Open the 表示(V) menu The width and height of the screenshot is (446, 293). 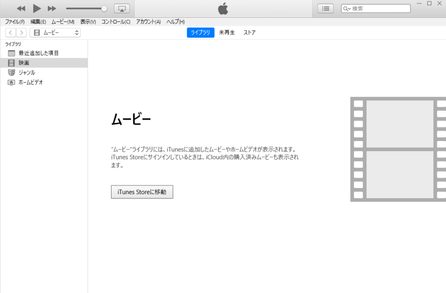88,22
